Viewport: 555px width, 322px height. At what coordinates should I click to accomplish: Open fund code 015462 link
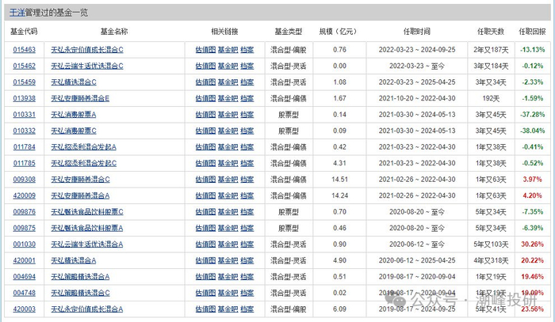(24, 66)
